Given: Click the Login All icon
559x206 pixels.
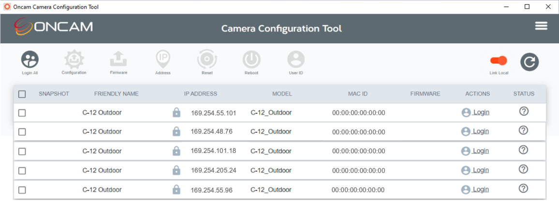Looking at the screenshot, I should 30,59.
